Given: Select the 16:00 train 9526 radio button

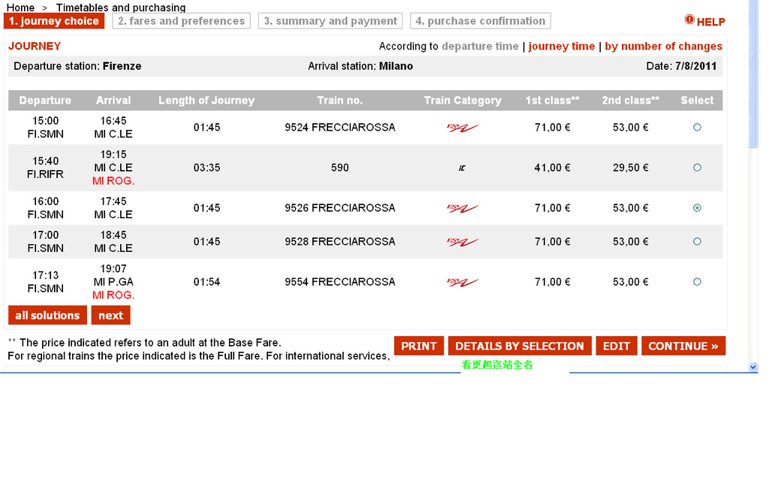Looking at the screenshot, I should click(x=697, y=208).
